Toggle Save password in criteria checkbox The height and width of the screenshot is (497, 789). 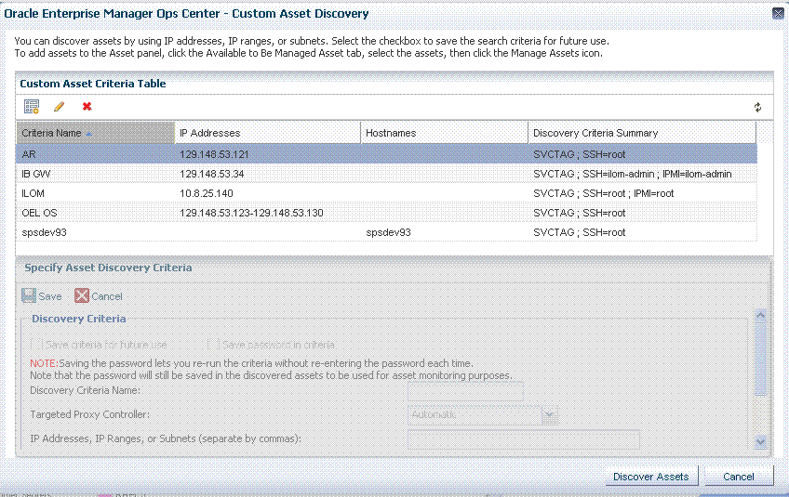[213, 345]
